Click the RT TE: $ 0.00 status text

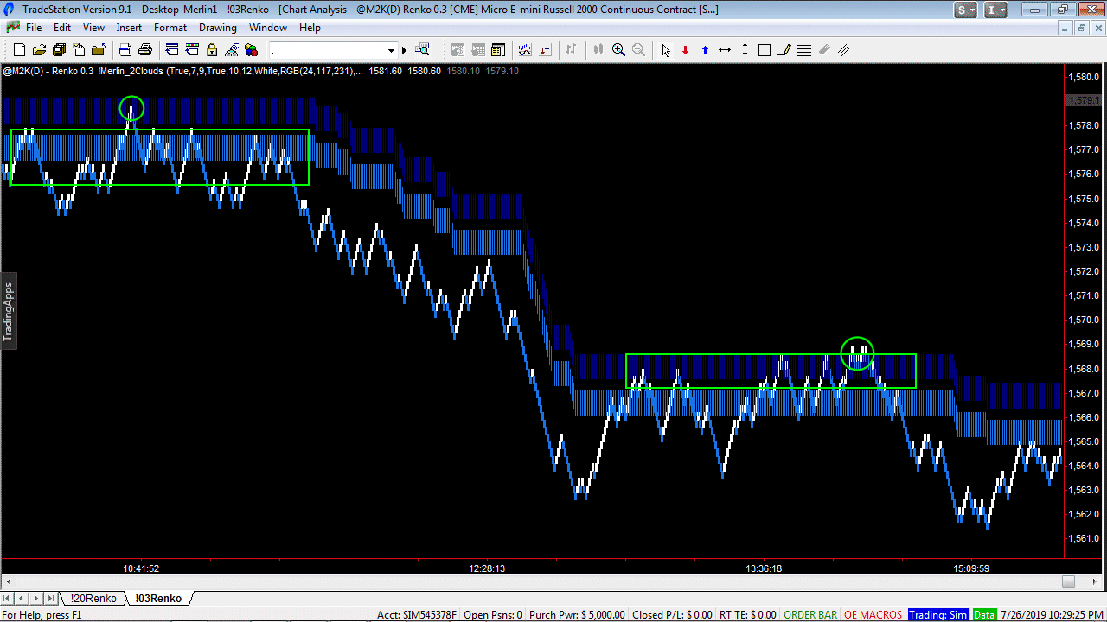747,615
